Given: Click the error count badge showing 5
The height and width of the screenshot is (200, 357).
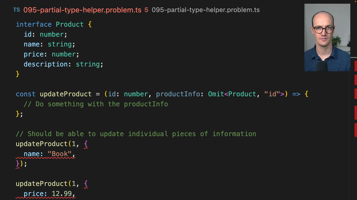Looking at the screenshot, I should click(146, 10).
